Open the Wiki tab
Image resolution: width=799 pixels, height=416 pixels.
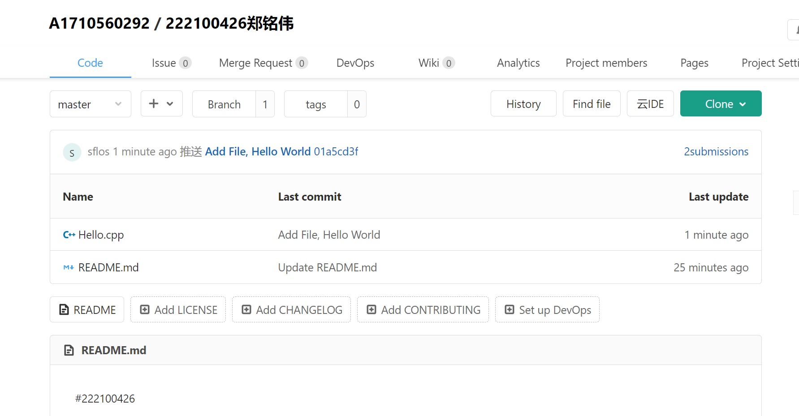(436, 63)
